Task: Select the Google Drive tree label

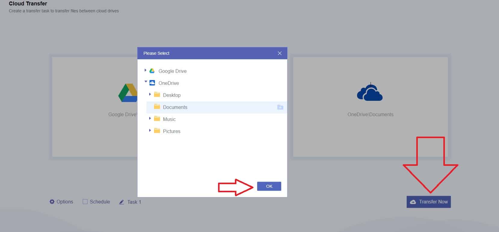Action: click(x=172, y=71)
